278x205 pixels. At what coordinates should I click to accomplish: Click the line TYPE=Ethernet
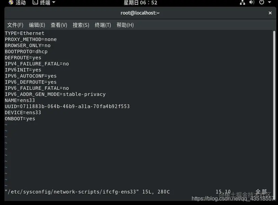coord(24,33)
